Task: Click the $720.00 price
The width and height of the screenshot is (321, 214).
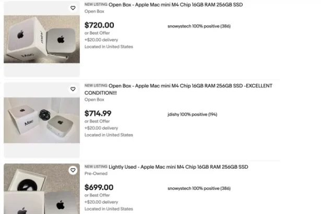Action: [x=99, y=25]
